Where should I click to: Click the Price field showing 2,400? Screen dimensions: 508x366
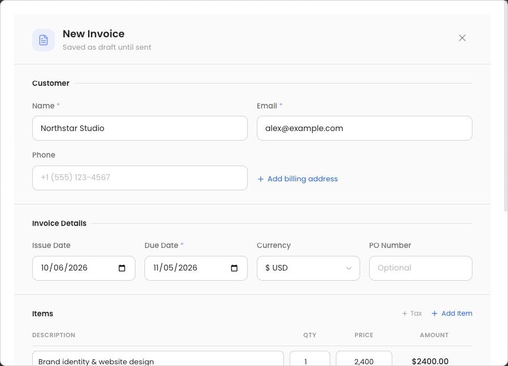(x=364, y=359)
